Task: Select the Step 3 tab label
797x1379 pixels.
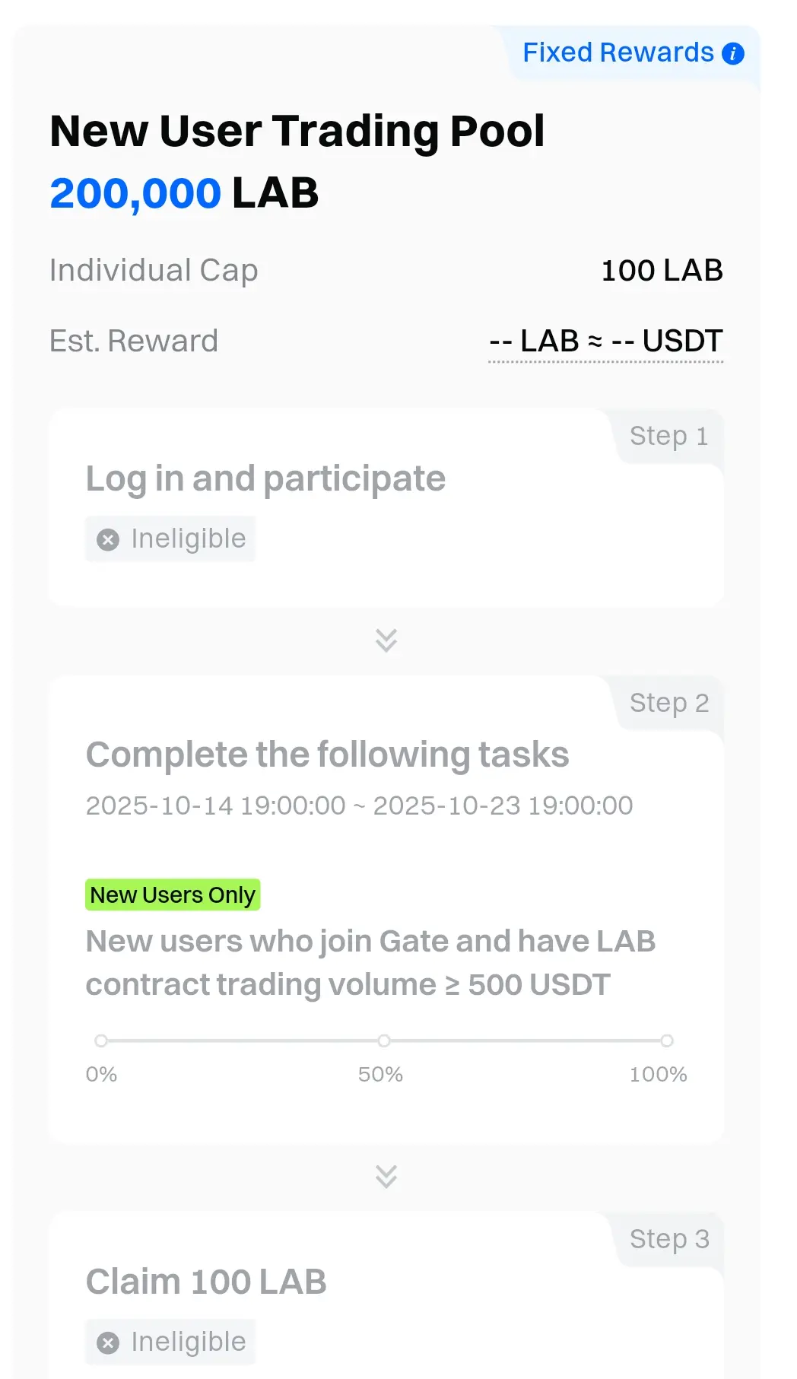Action: coord(668,1239)
